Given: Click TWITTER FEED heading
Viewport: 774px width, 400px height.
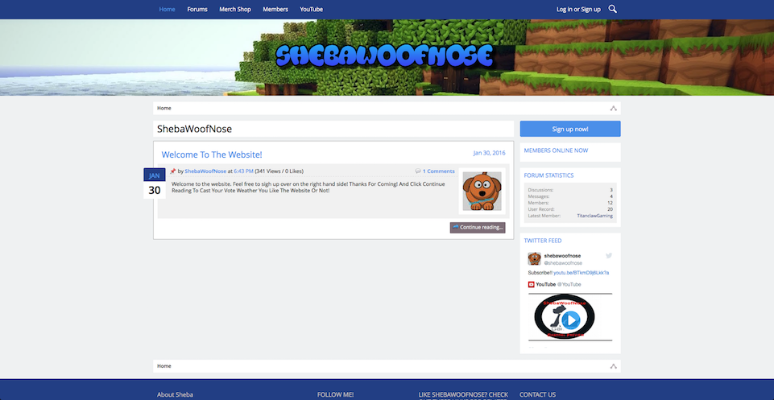Looking at the screenshot, I should click(543, 241).
